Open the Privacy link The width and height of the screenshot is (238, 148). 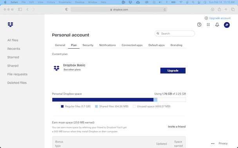223,143
